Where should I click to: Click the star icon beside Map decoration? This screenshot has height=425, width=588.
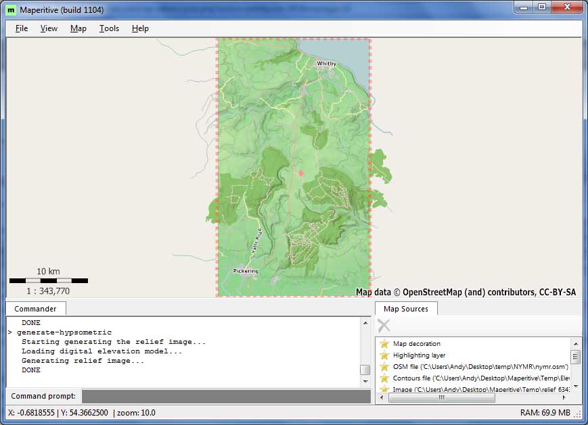click(x=384, y=344)
